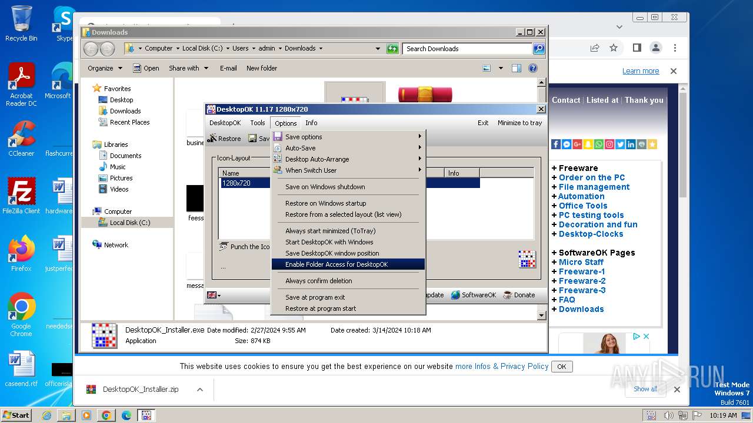
Task: Click the Explorer file list scroll-down arrow
Action: pyautogui.click(x=542, y=315)
